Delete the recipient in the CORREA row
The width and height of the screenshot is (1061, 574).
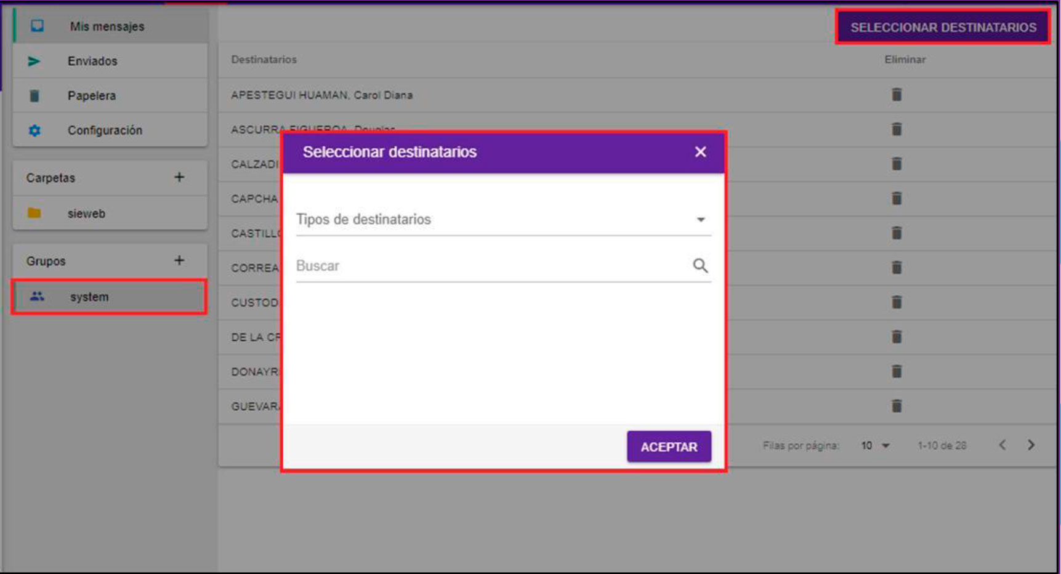point(897,268)
